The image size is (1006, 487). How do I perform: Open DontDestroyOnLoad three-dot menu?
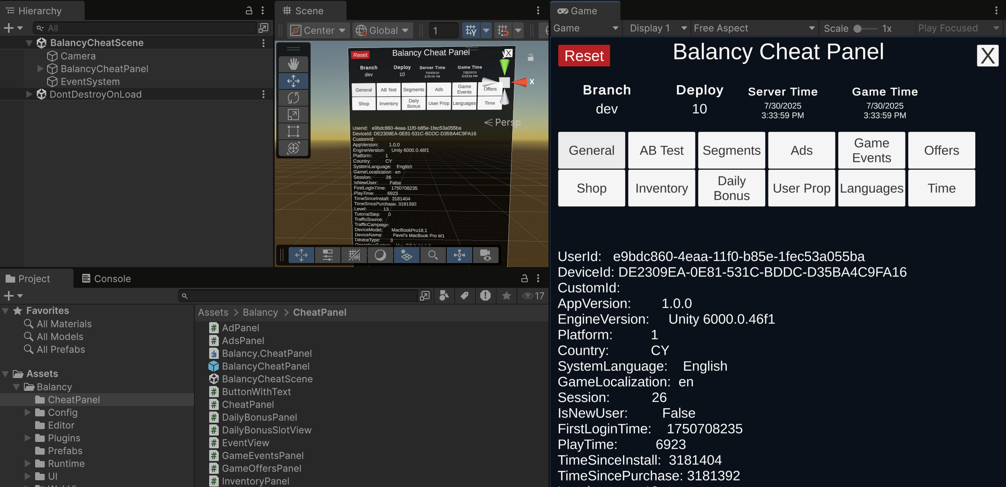[263, 94]
